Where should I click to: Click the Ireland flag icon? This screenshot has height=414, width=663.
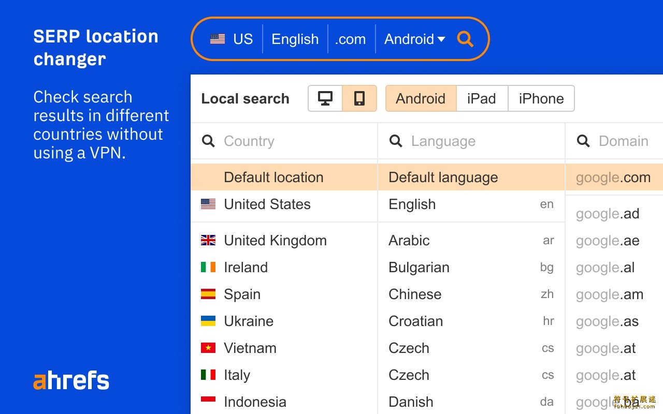tap(208, 267)
